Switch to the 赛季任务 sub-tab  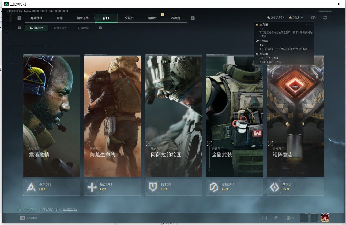[x=60, y=28]
